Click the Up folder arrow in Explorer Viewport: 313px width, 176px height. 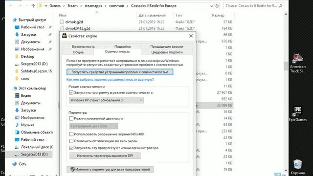pyautogui.click(x=33, y=6)
